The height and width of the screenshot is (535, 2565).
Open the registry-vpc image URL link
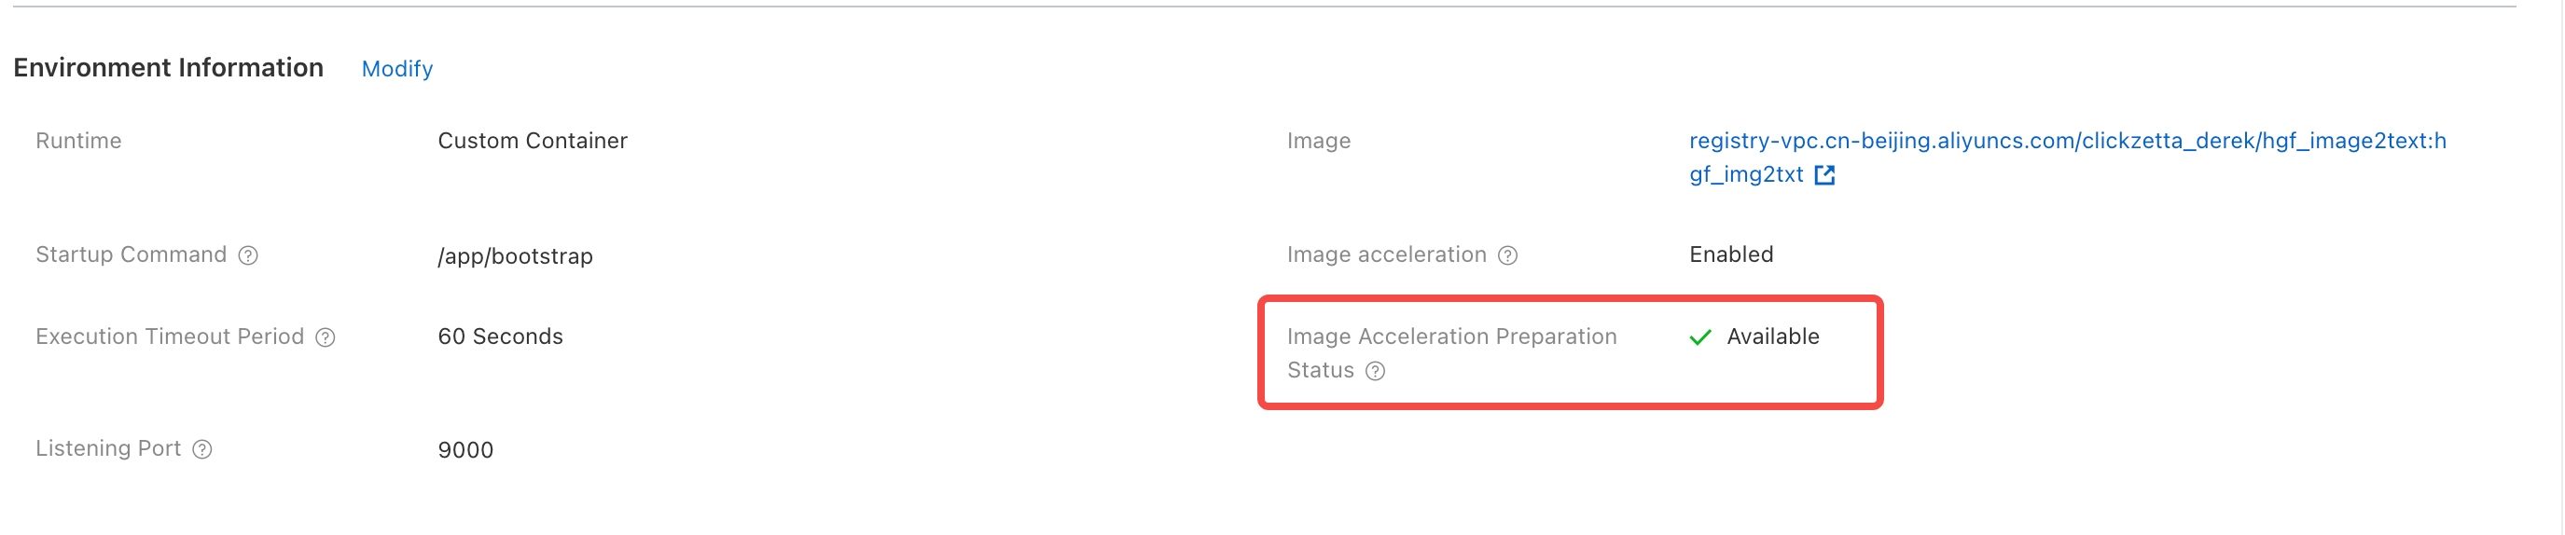pos(2066,140)
